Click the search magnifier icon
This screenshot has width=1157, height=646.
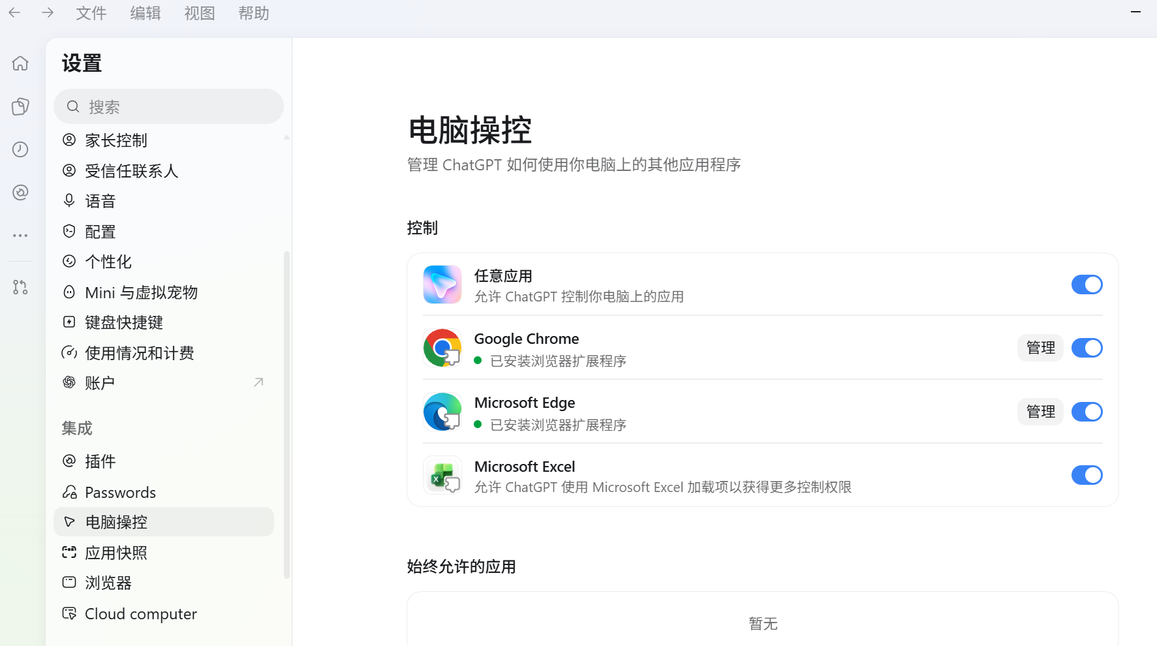(x=73, y=106)
